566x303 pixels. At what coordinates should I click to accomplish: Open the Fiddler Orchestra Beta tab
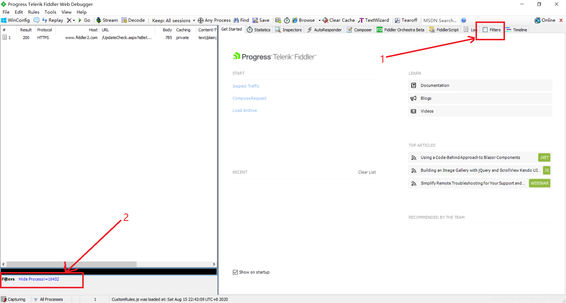[400, 30]
